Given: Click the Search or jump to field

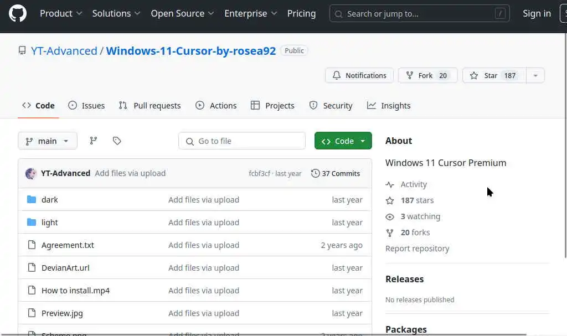Looking at the screenshot, I should click(420, 14).
